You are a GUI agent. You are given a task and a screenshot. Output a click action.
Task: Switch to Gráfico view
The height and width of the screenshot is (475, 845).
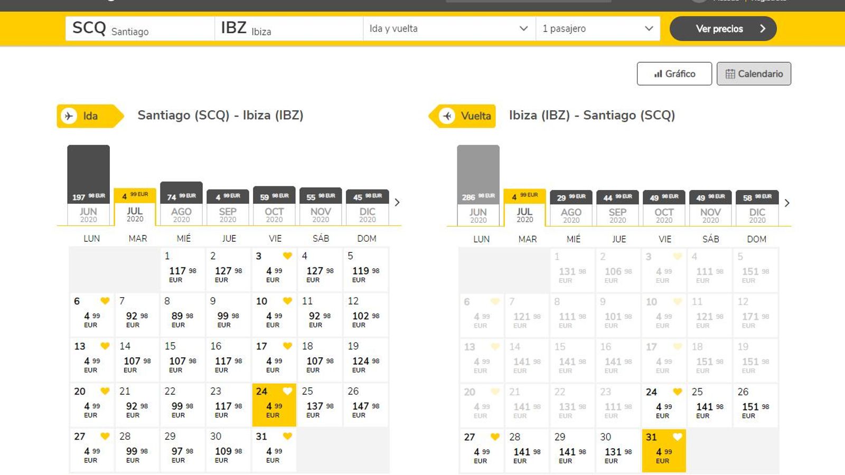click(x=674, y=74)
